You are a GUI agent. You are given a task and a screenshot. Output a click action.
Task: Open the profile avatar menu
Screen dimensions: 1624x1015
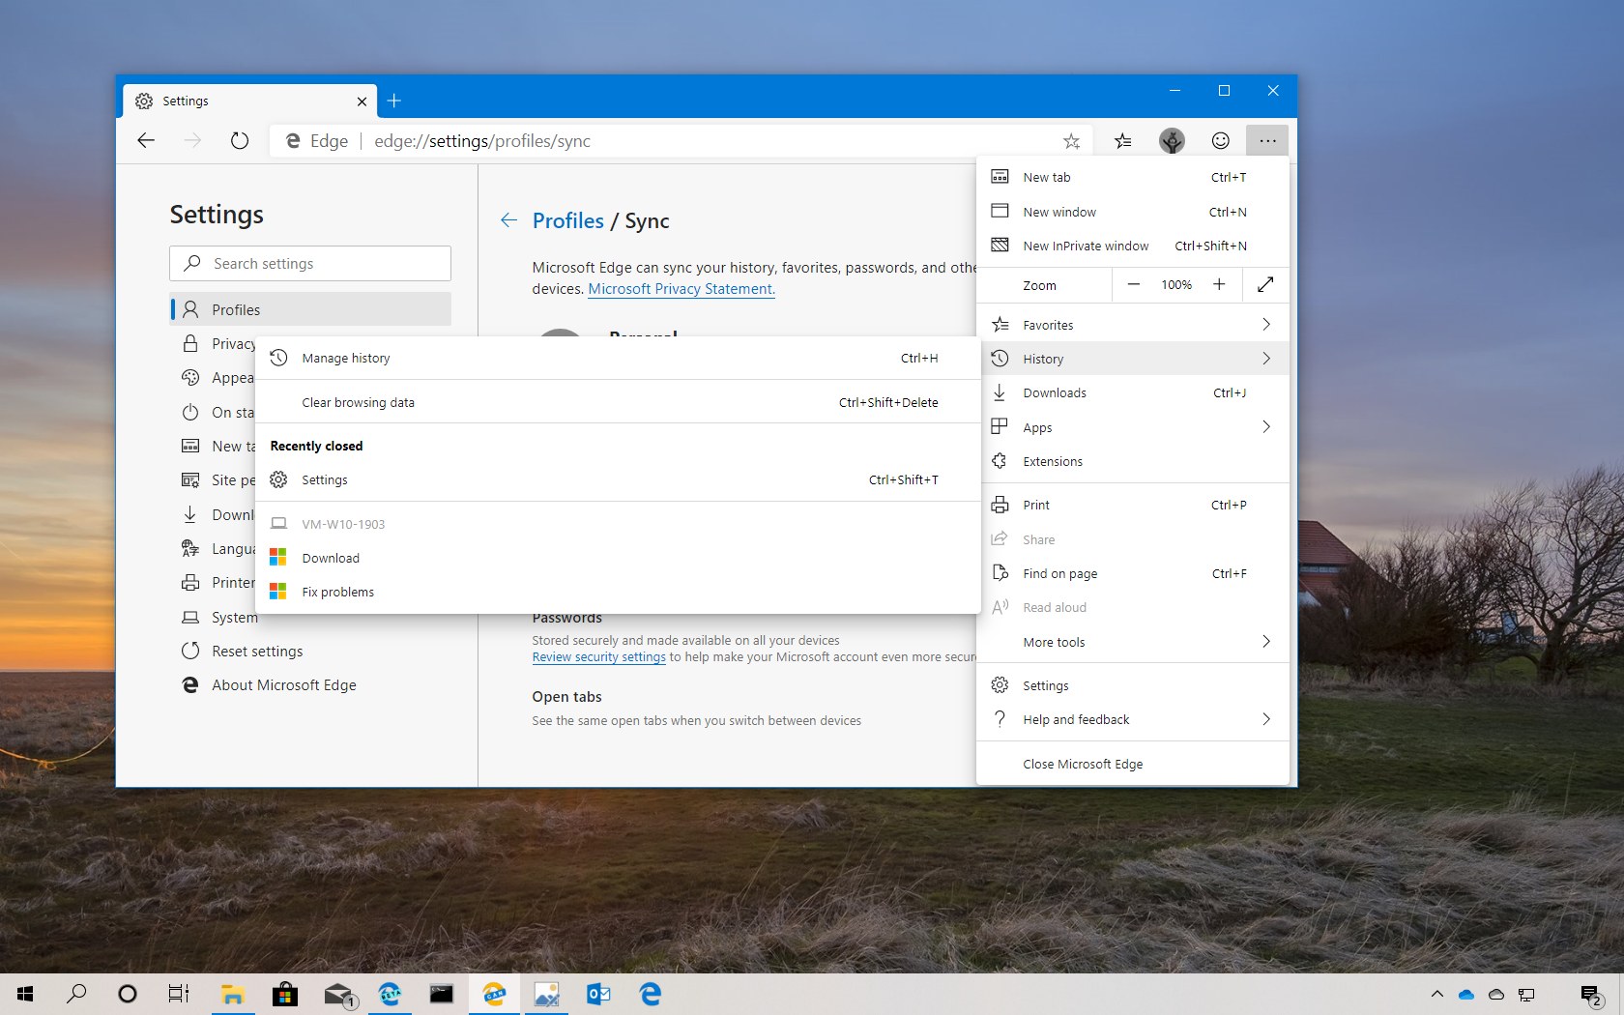click(x=1172, y=140)
